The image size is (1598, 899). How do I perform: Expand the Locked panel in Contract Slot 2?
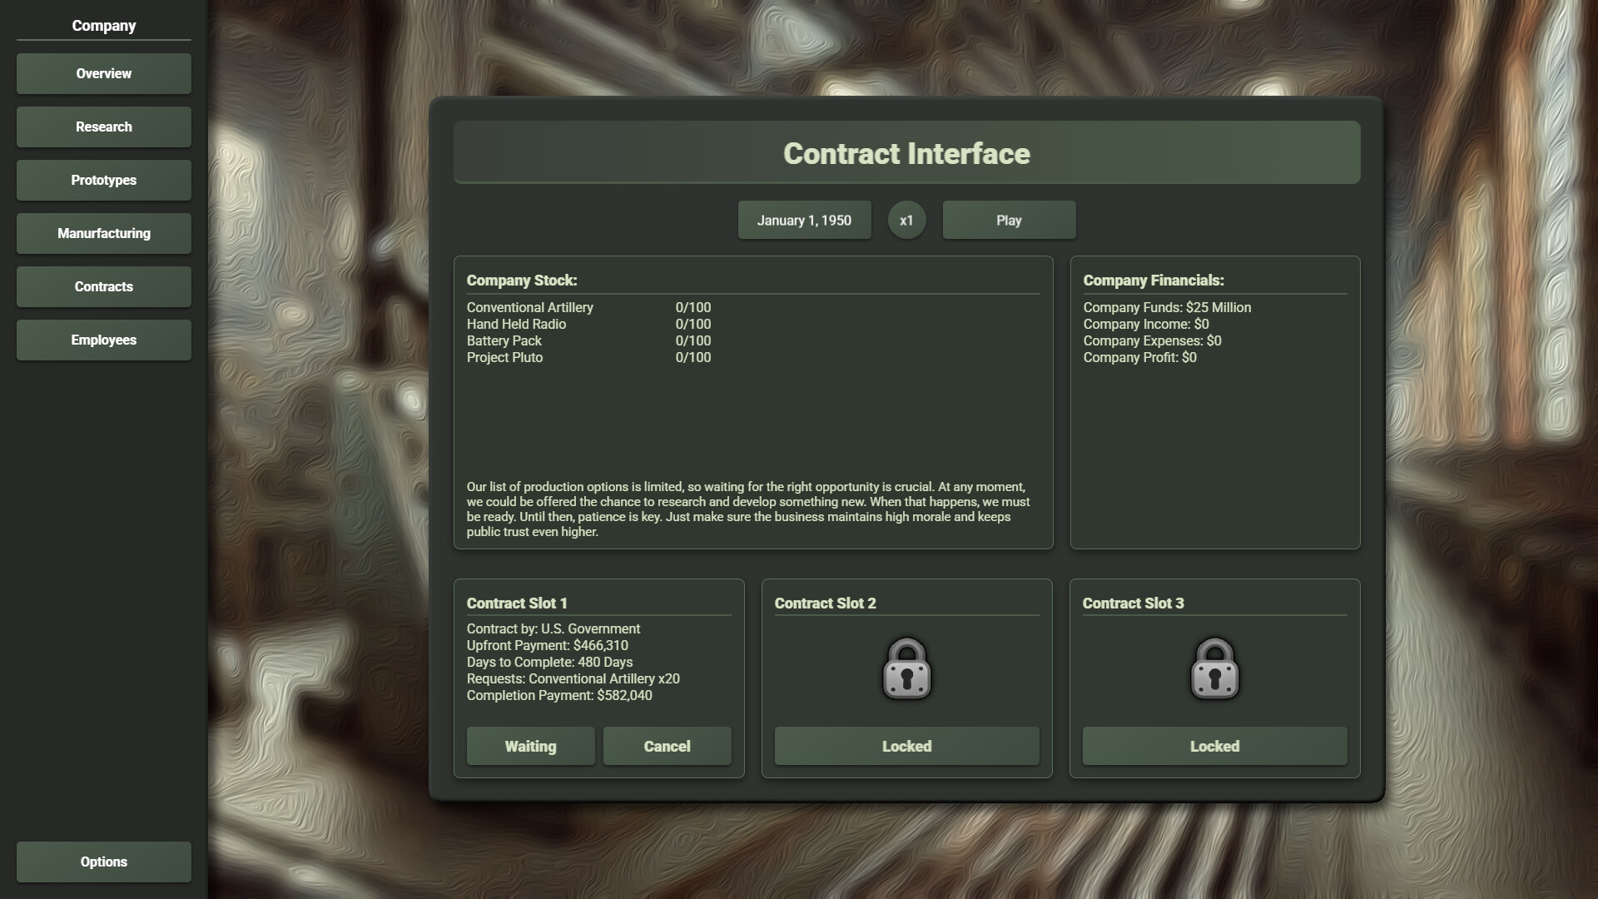tap(906, 746)
